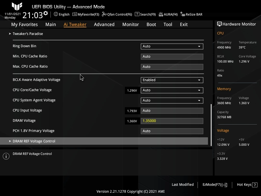Click the 100.00 MHz BCLK value
This screenshot has width=261, height=196.
[225, 62]
